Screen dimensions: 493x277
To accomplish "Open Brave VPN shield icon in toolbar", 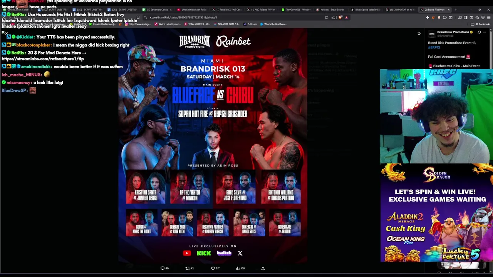I will pyautogui.click(x=483, y=17).
